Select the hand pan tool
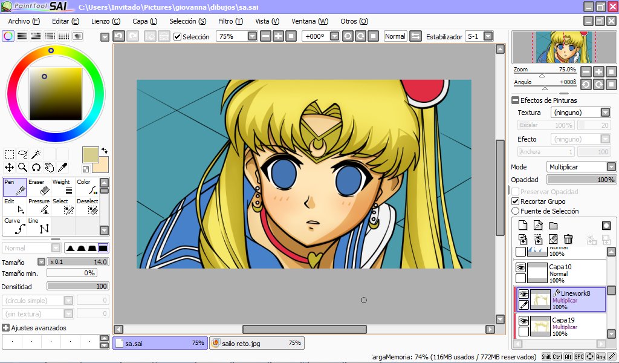The height and width of the screenshot is (363, 619). coord(50,168)
